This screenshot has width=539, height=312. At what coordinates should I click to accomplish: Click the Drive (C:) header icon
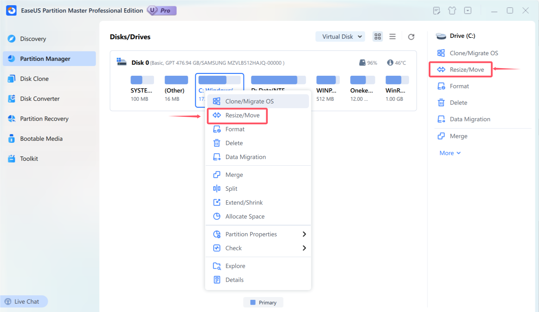pyautogui.click(x=441, y=36)
